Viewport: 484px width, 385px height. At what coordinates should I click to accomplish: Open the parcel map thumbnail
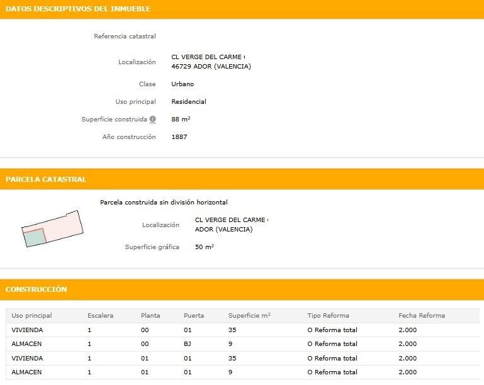point(52,228)
